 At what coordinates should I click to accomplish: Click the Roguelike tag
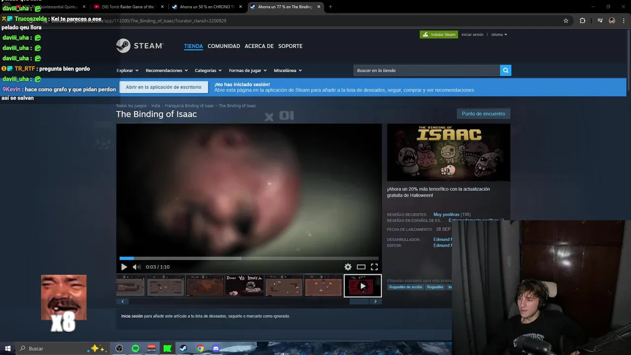pos(435,287)
